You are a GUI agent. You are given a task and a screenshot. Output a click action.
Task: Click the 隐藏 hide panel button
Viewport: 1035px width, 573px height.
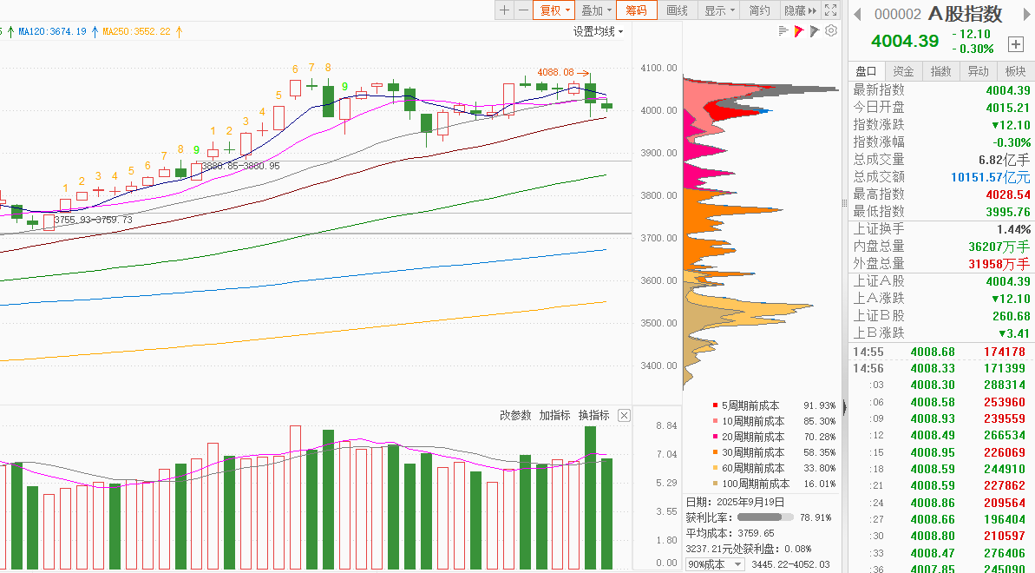pos(800,10)
